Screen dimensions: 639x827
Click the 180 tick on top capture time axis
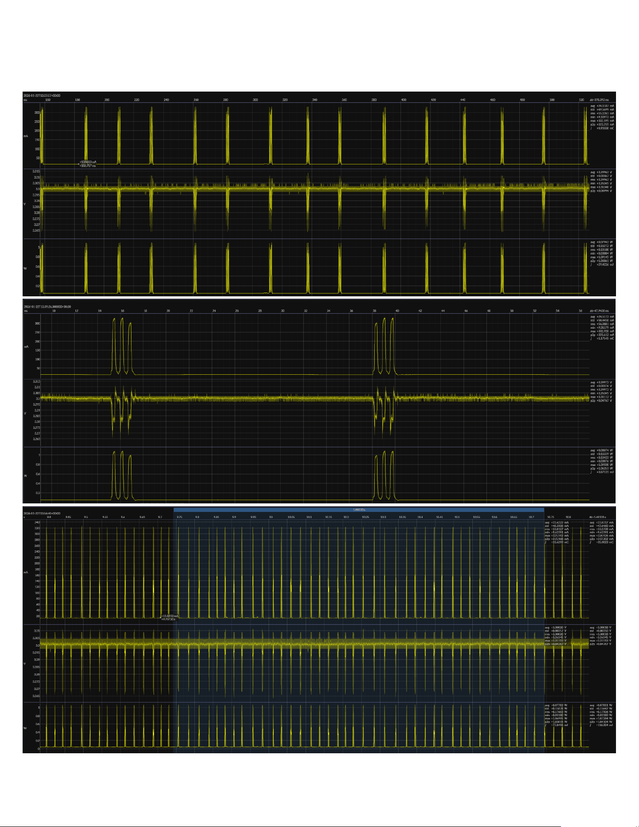(77, 100)
